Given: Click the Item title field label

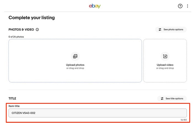Looking at the screenshot, I should (x=14, y=106).
